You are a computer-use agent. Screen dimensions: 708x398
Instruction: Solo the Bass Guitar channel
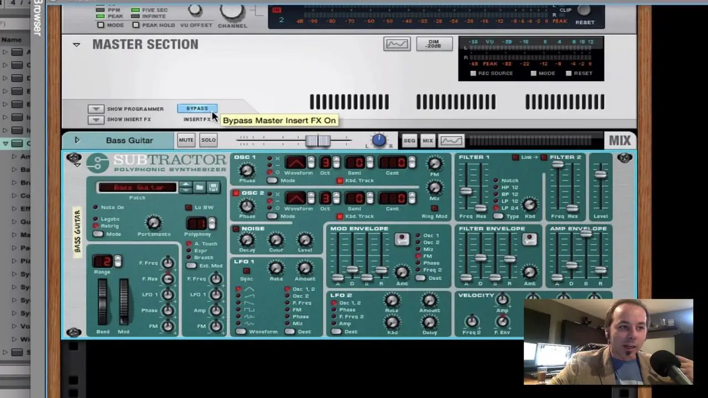pyautogui.click(x=209, y=140)
